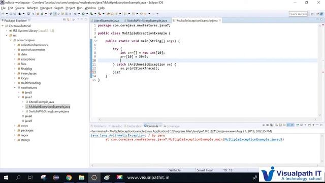Click Terminate icon in Console toolbar

click(264, 125)
